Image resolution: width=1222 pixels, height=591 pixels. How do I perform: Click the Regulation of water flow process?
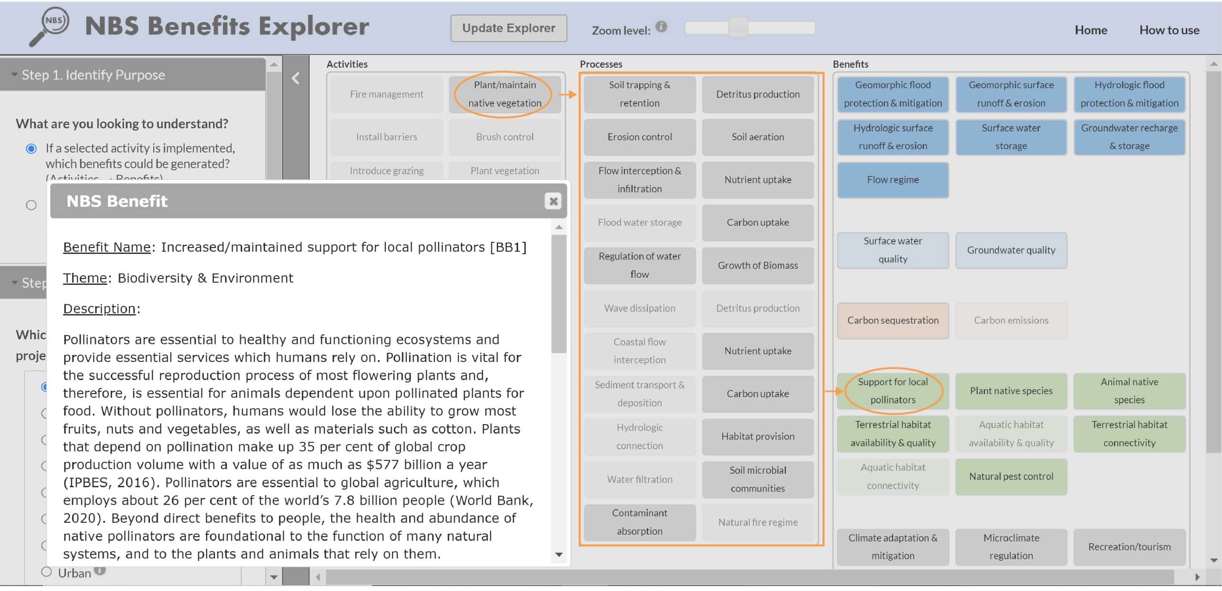tap(640, 265)
